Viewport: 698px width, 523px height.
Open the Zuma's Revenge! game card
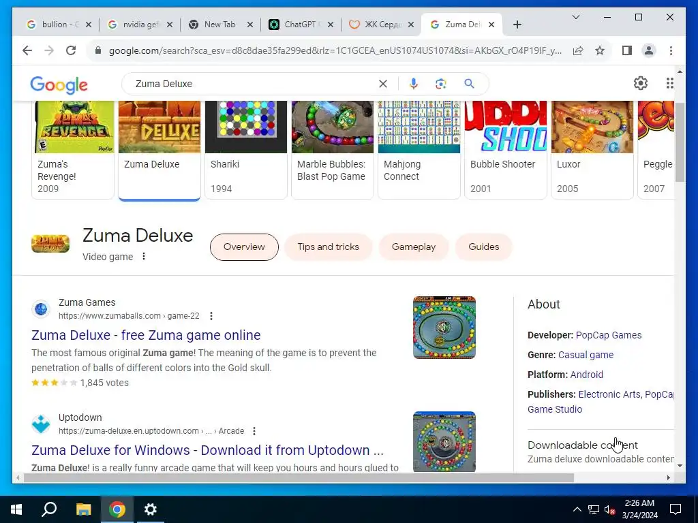coord(73,150)
